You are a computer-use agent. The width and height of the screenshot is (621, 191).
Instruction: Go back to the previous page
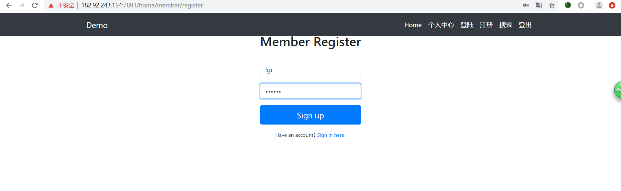tap(9, 5)
